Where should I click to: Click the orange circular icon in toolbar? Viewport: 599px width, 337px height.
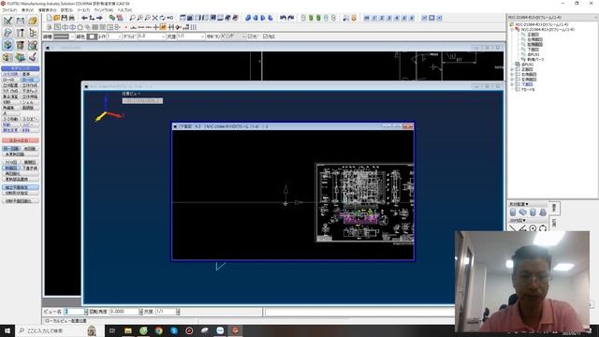tap(354, 18)
